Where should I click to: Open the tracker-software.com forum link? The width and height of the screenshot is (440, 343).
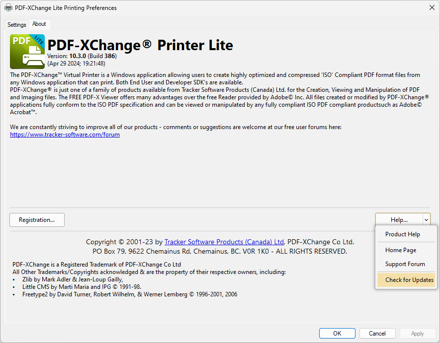(x=65, y=135)
